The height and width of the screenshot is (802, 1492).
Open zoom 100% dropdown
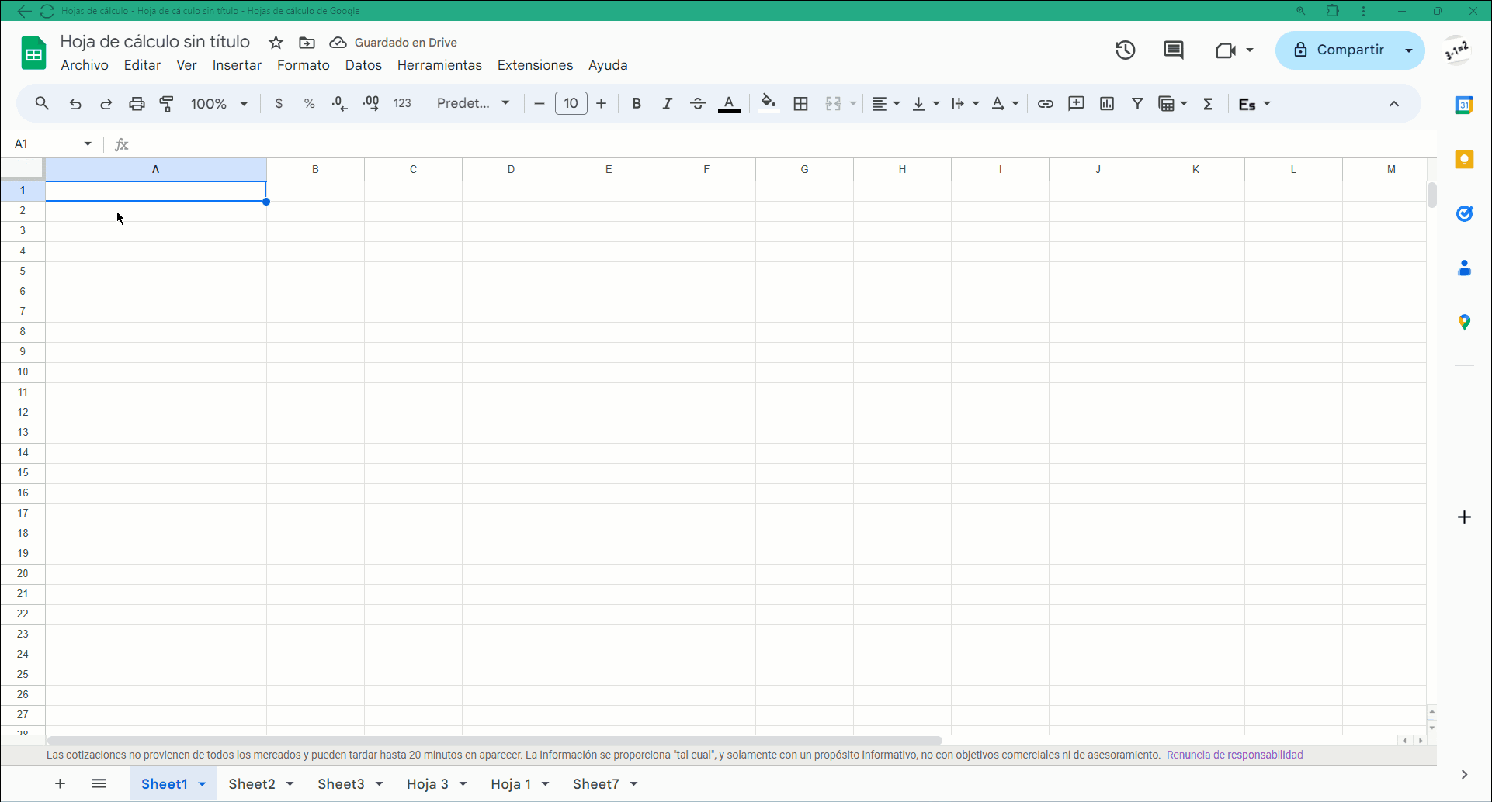(220, 104)
